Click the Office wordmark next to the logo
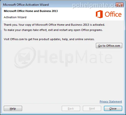 pos(113,14)
